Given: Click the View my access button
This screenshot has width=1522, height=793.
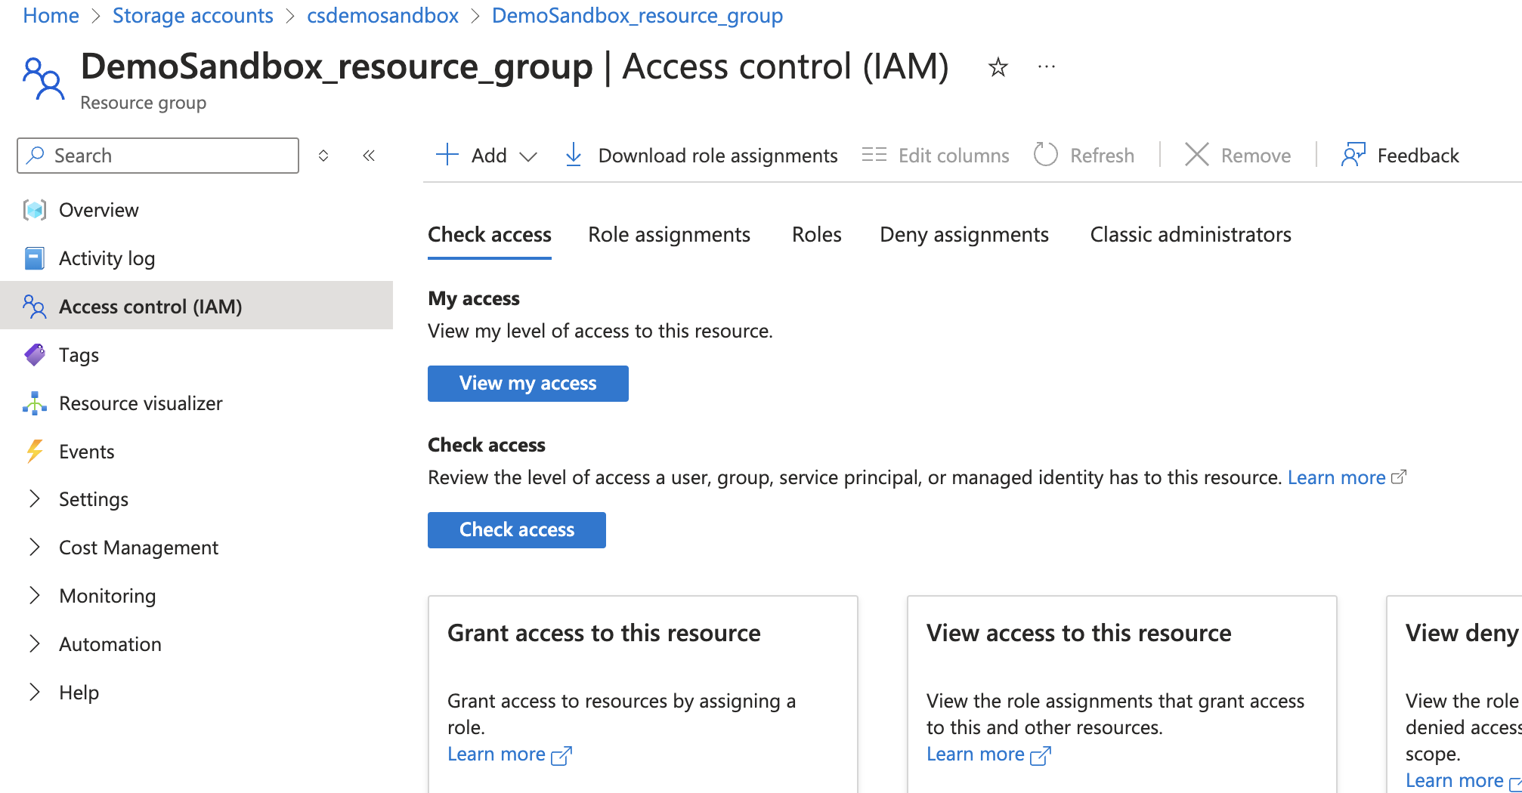Looking at the screenshot, I should click(x=527, y=383).
